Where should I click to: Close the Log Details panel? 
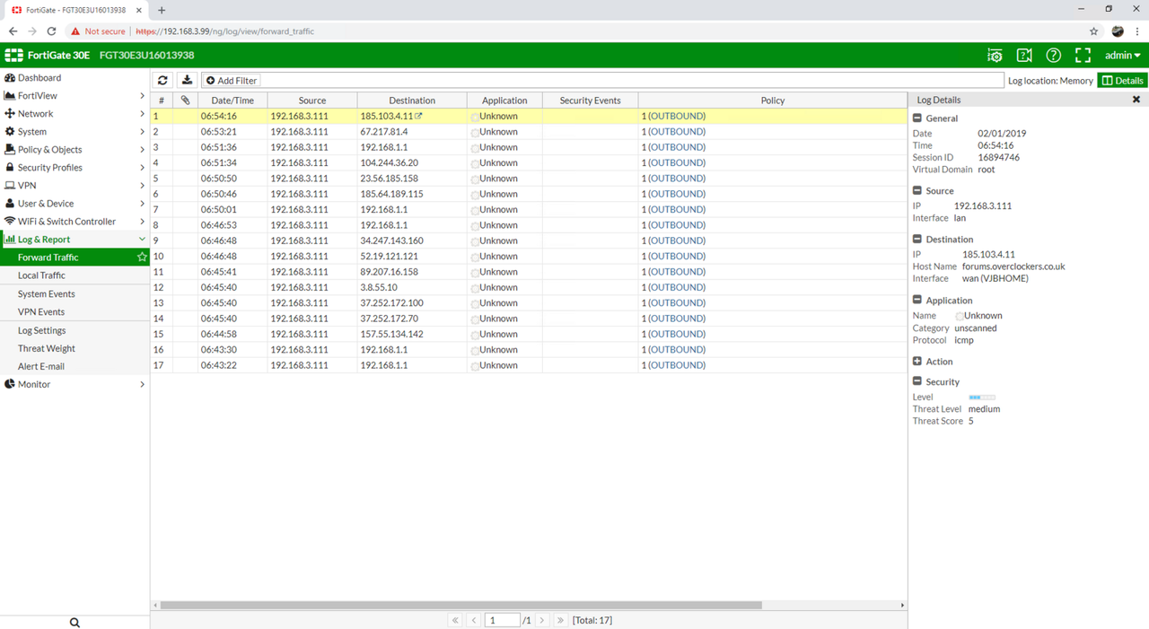click(1136, 100)
